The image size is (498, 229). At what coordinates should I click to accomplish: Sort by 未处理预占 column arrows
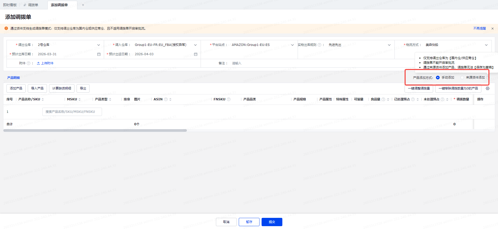(447, 99)
